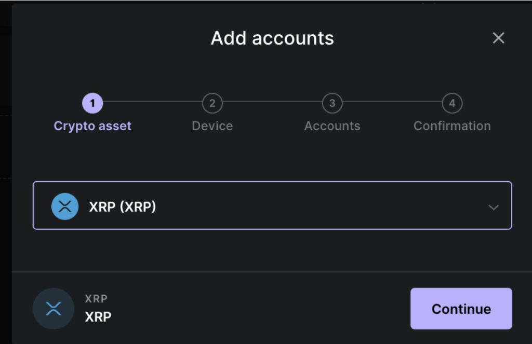
Task: Click the close X of the Add accounts dialog
Action: (x=498, y=38)
